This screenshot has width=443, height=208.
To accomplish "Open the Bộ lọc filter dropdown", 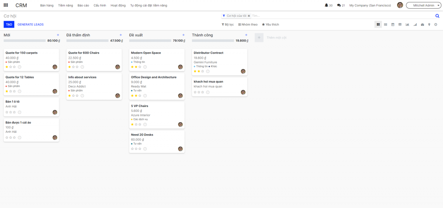I will pos(228,25).
